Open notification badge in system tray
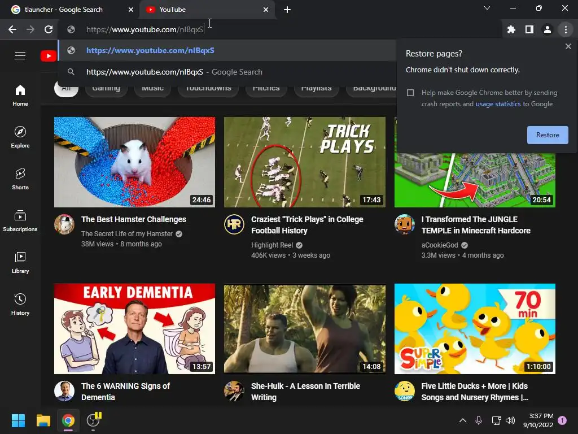 (562, 420)
